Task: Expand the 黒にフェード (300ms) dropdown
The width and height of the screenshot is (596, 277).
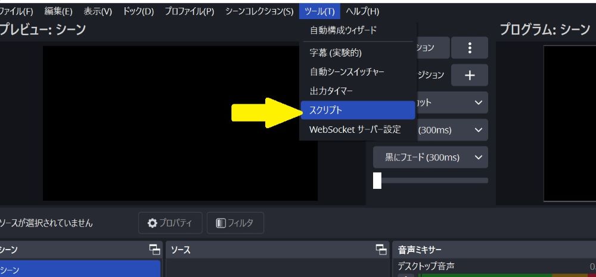Action: click(430, 157)
